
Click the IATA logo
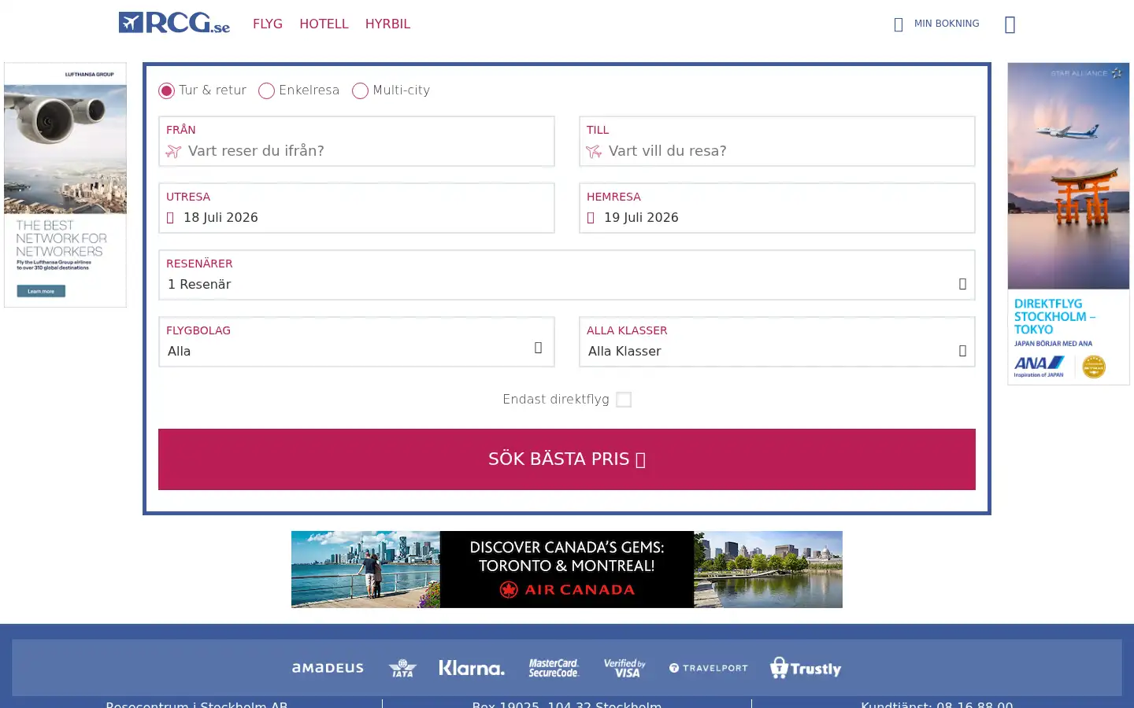point(402,668)
